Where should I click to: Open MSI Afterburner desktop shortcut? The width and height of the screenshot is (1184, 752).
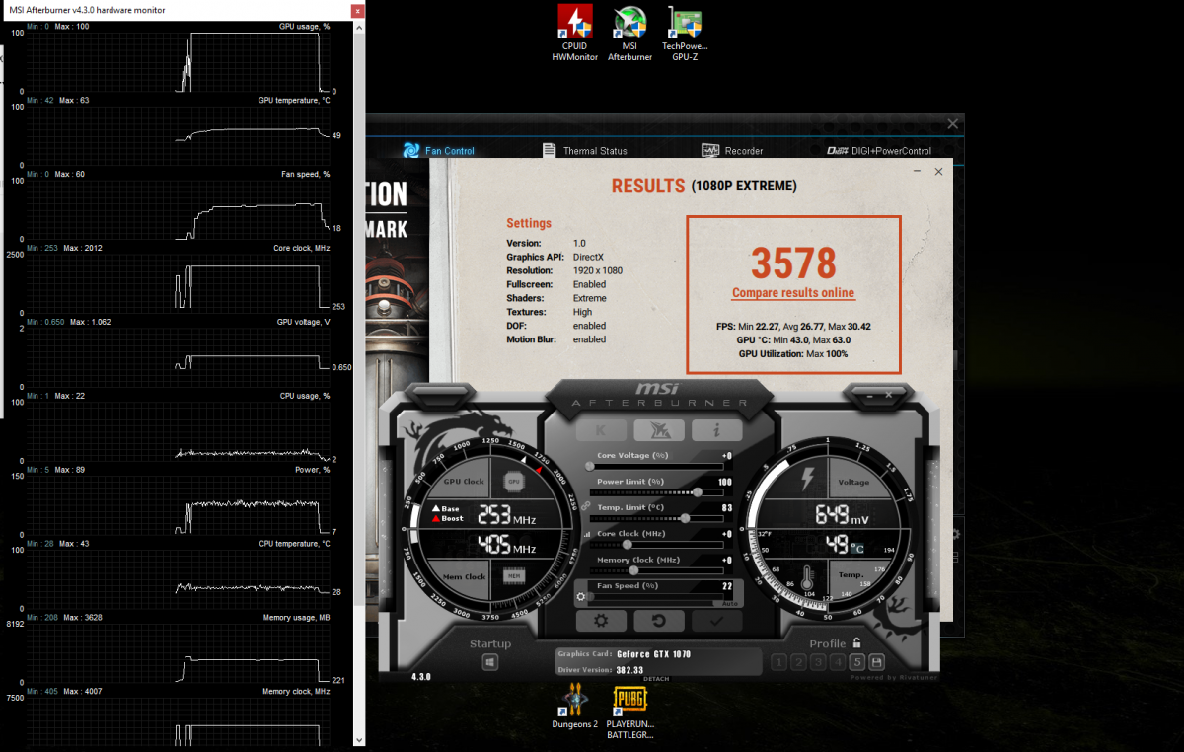tap(629, 33)
